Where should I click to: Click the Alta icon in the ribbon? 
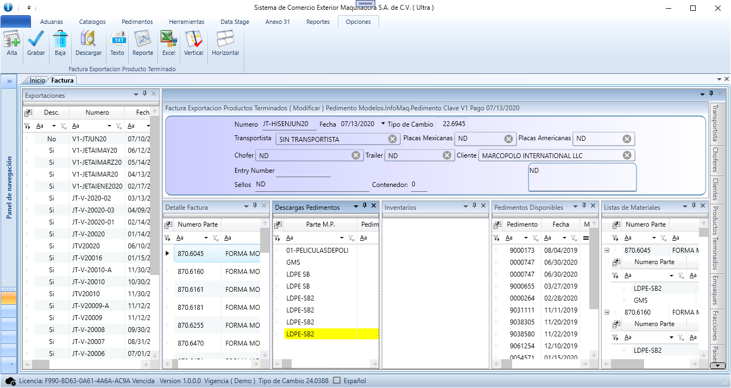[12, 40]
